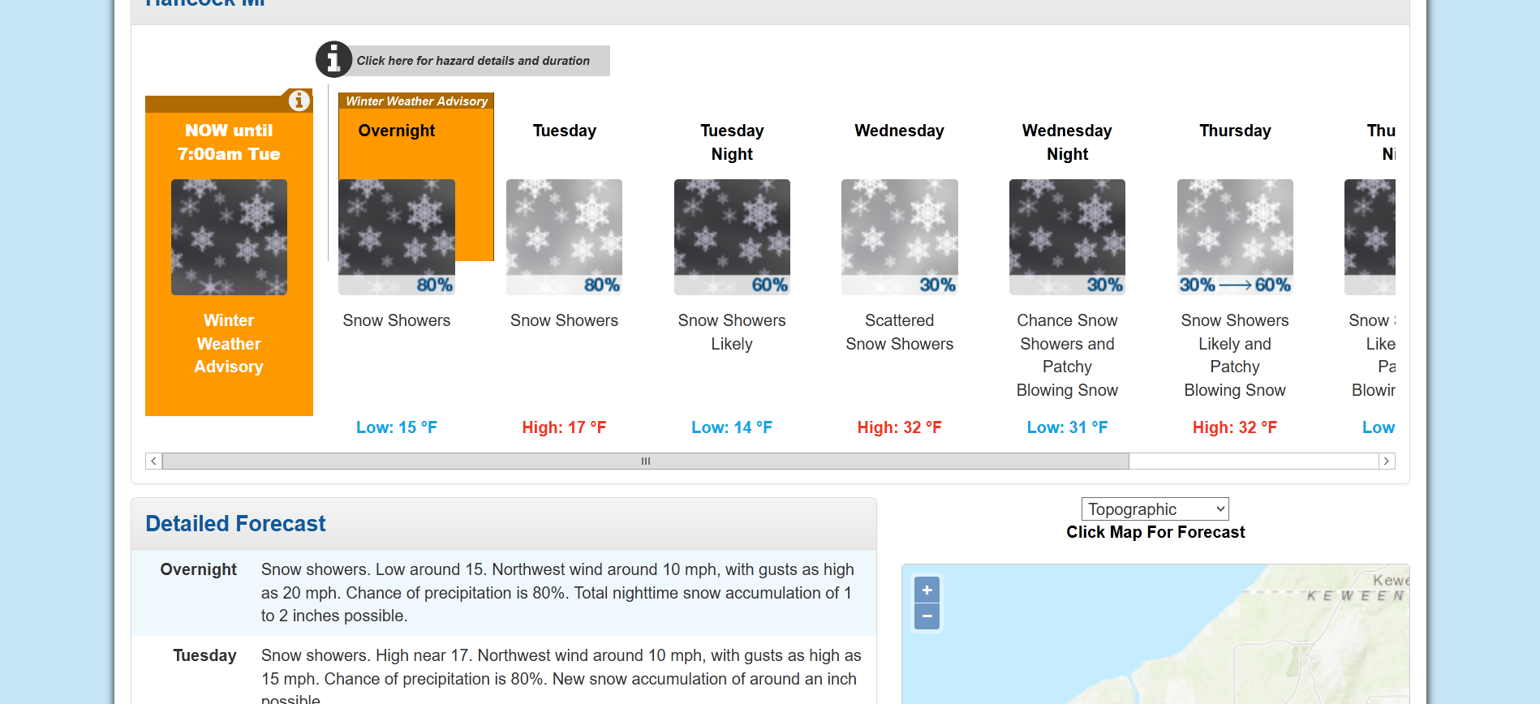
Task: Click the Thursday snow showers icon
Action: tap(1234, 236)
